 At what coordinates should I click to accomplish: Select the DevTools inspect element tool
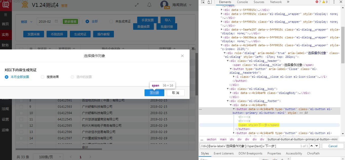203,2
